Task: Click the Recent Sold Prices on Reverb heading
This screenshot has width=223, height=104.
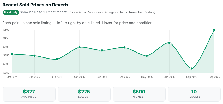Action: pyautogui.click(x=35, y=5)
